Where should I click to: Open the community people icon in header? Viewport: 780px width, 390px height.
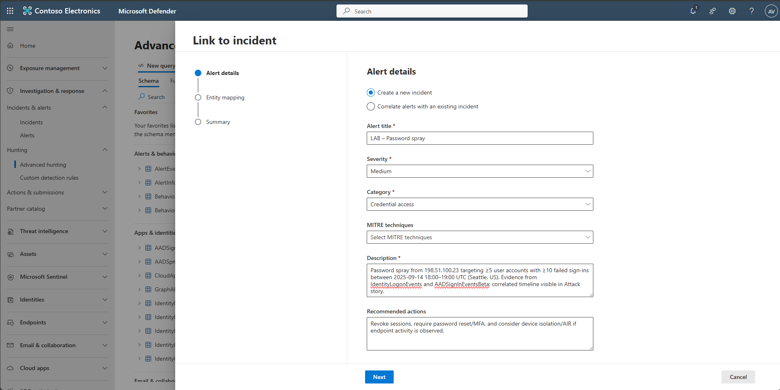tap(713, 11)
